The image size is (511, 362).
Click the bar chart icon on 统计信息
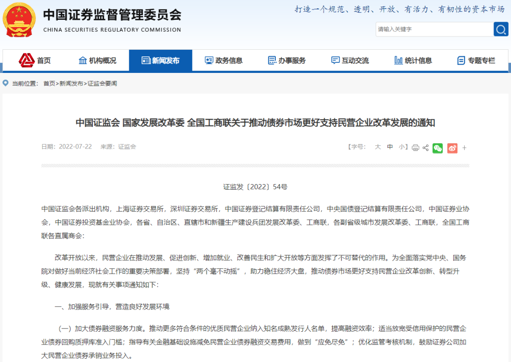pyautogui.click(x=399, y=60)
